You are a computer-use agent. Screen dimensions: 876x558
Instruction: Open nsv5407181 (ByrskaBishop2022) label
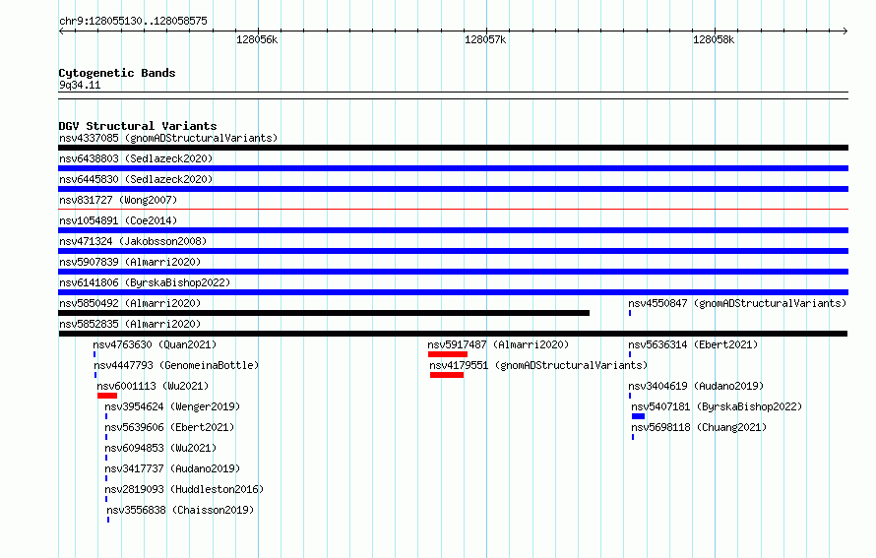tap(717, 406)
